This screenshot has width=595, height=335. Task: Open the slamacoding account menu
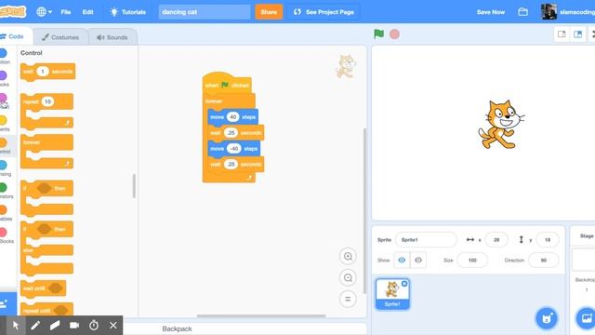[x=568, y=12]
